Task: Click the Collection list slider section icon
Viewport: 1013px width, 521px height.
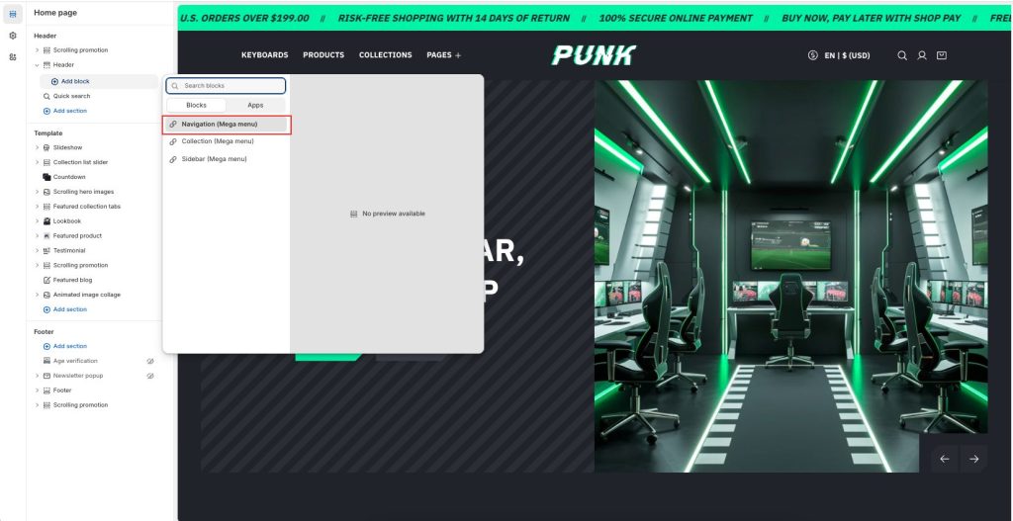Action: (46, 163)
